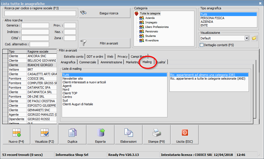This screenshot has height=159, width=264.
Task: Click the Naz. input field
Action: click(x=70, y=32)
